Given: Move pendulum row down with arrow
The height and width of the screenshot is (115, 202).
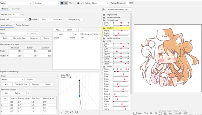Looking at the screenshot, I should click(x=28, y=93).
